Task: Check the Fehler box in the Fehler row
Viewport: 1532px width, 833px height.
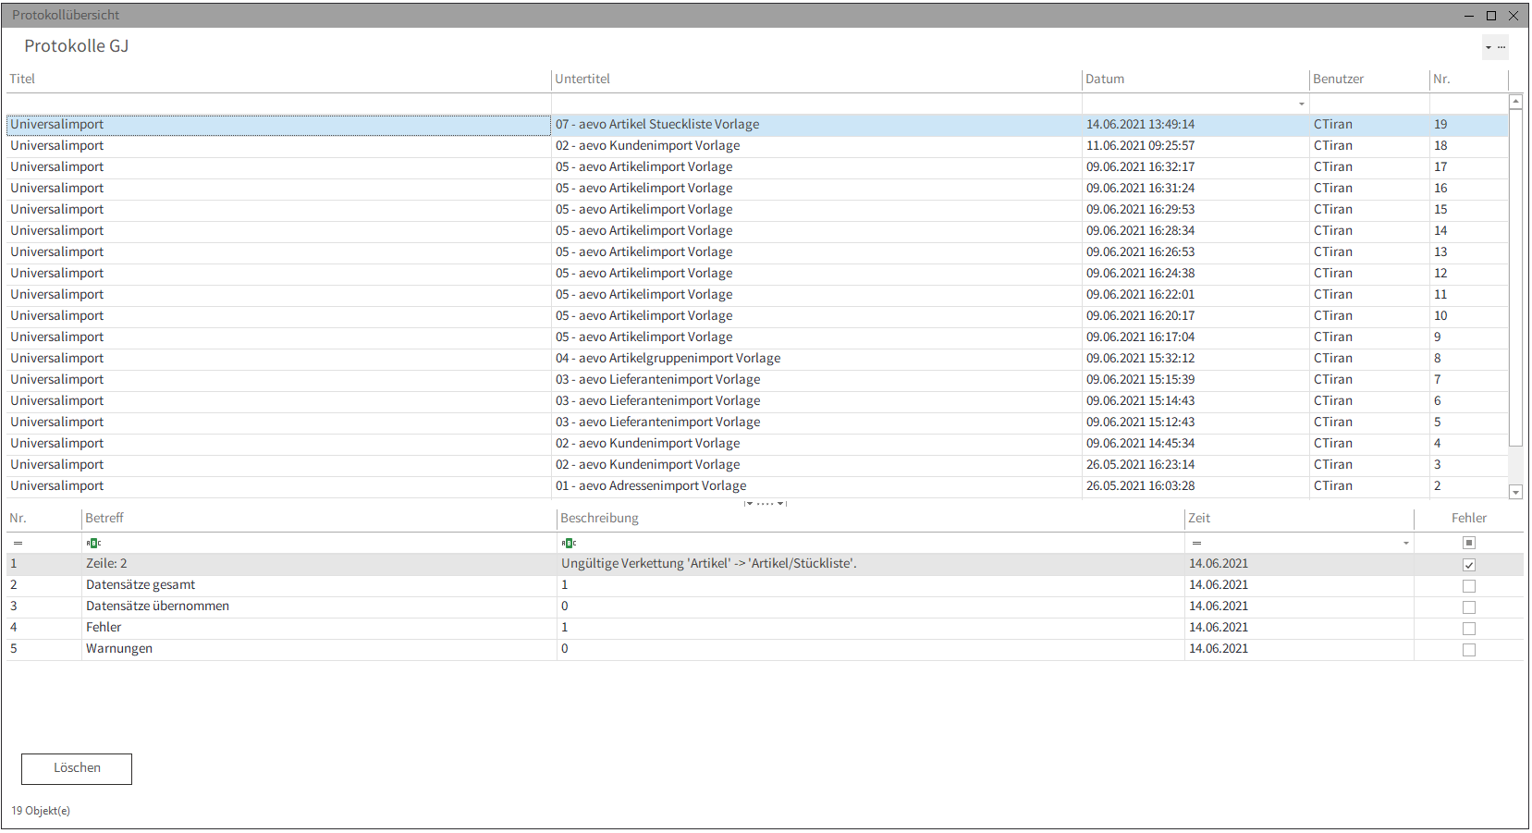Action: coord(1469,629)
